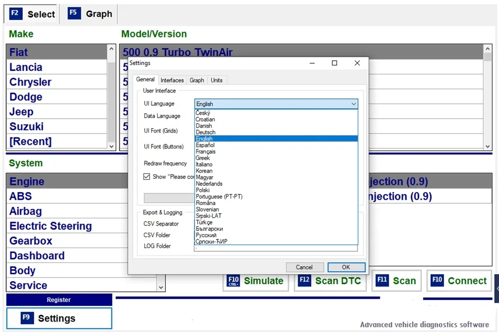
Task: Choose Český from the language list
Action: [276, 113]
